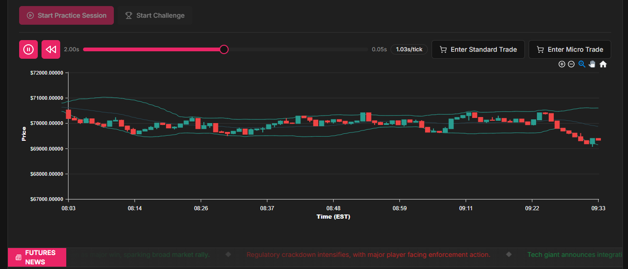Click the $67000.00000 price axis label
Viewport: 628px width, 269px height.
point(47,200)
